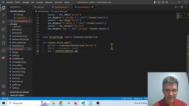Open aa_listaarquivo.py in file tree
The image size is (189, 106).
[x=19, y=36]
